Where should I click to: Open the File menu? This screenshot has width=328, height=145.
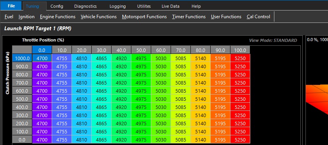coord(11,6)
